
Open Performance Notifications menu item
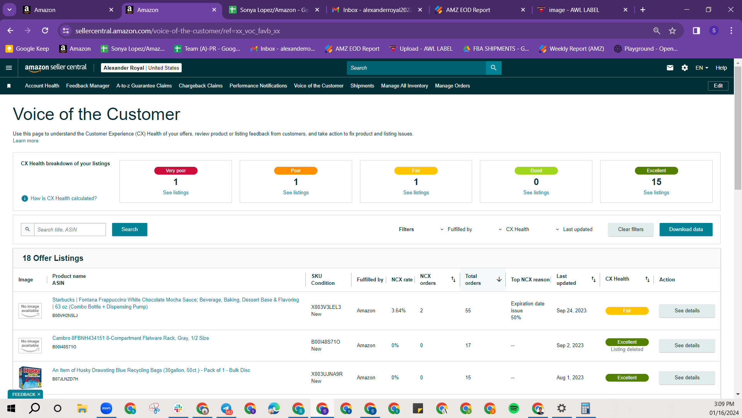[258, 86]
